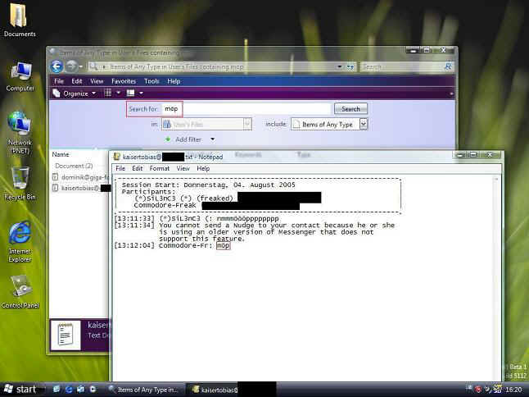The height and width of the screenshot is (397, 529).
Task: Switch to 'Items of Any Type' taskbar button
Action: 142,390
